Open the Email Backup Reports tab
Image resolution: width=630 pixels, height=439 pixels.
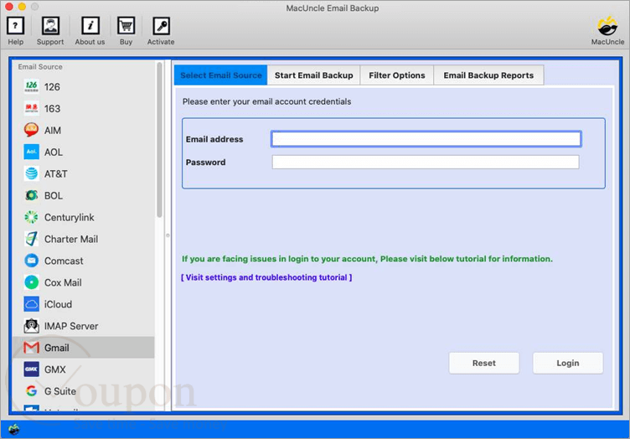tap(488, 75)
